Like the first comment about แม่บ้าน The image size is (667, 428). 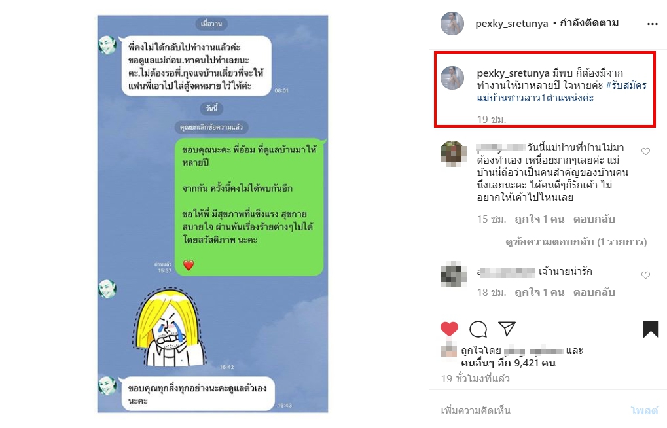tap(646, 151)
